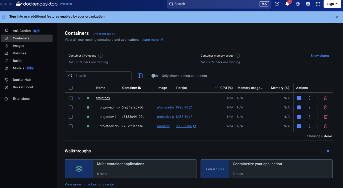Image resolution: width=343 pixels, height=188 pixels.
Task: Navigate to Images in the sidebar
Action: tap(18, 46)
